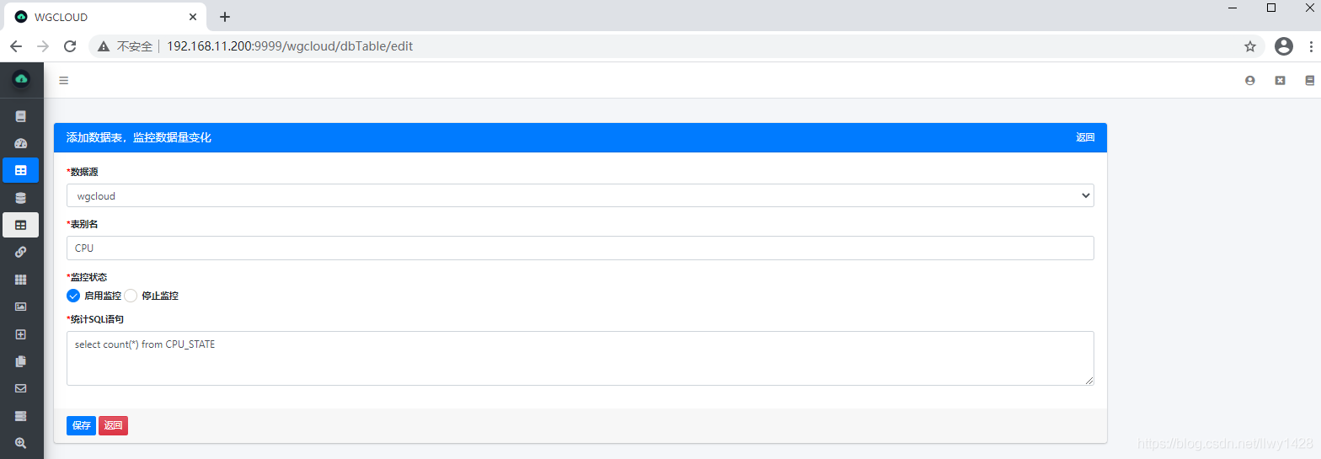1321x459 pixels.
Task: Click the 返回 link in blue header
Action: (x=1085, y=137)
